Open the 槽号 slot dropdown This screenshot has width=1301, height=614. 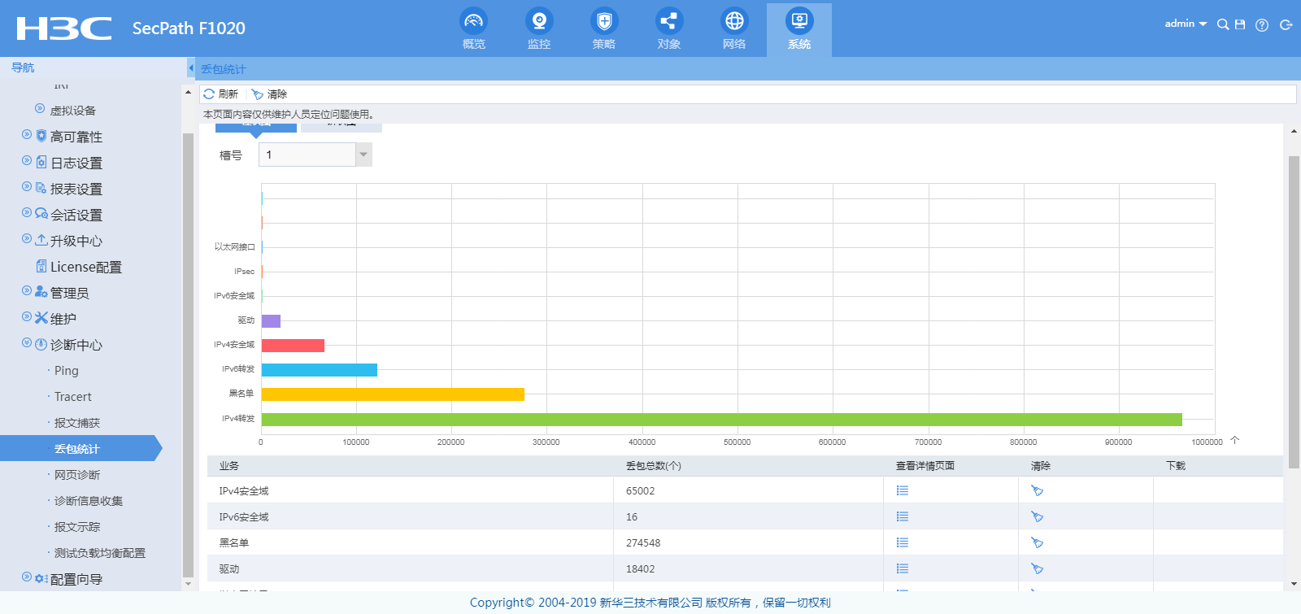point(363,155)
